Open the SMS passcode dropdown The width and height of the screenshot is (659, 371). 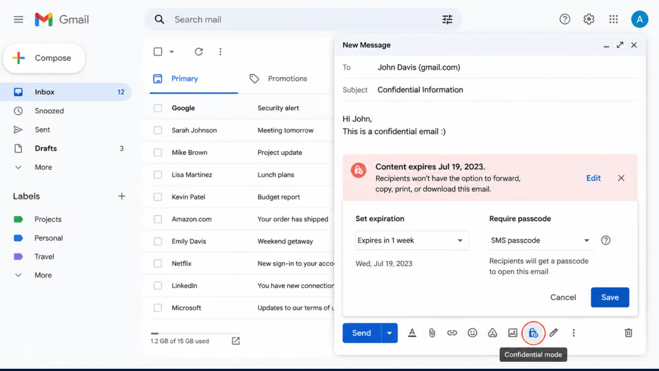[x=541, y=240]
